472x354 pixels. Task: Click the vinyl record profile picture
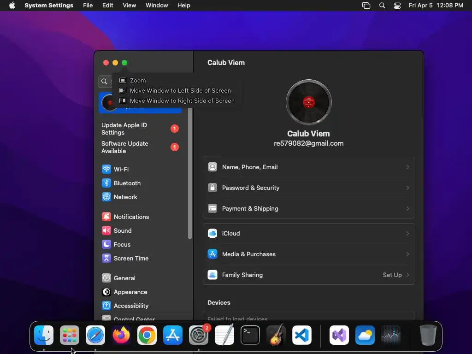point(308,102)
